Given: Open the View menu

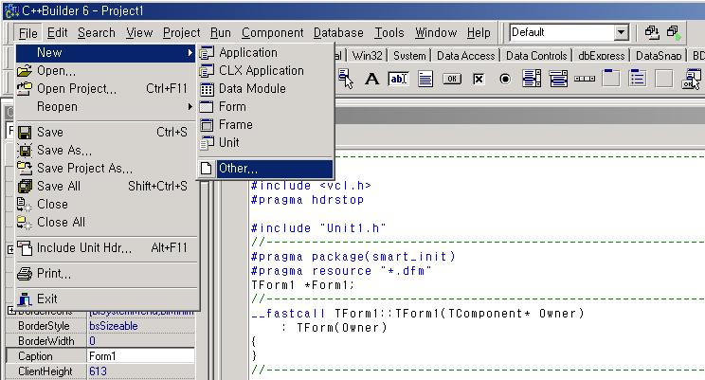Looking at the screenshot, I should (x=139, y=33).
